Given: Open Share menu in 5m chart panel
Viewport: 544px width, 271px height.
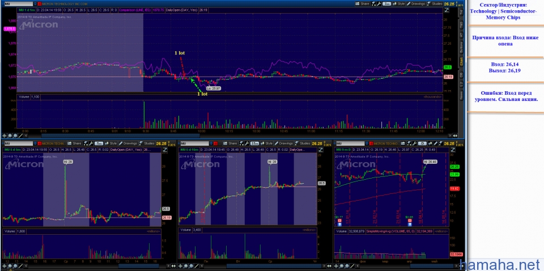Looking at the screenshot, I should [x=74, y=143].
